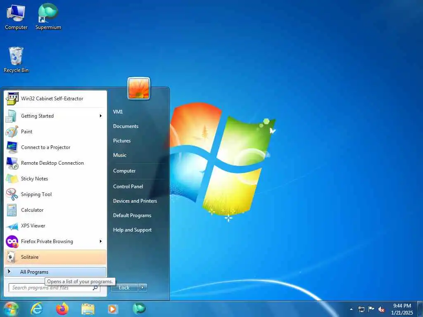Image resolution: width=423 pixels, height=317 pixels.
Task: Expand Firefox Private Browsing jump list arrow
Action: 101,241
